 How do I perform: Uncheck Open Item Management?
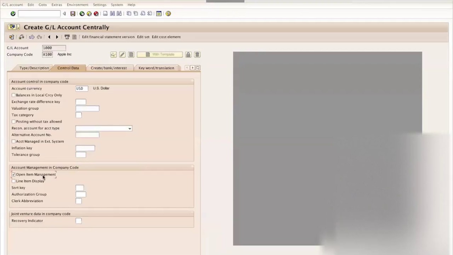pyautogui.click(x=13, y=174)
